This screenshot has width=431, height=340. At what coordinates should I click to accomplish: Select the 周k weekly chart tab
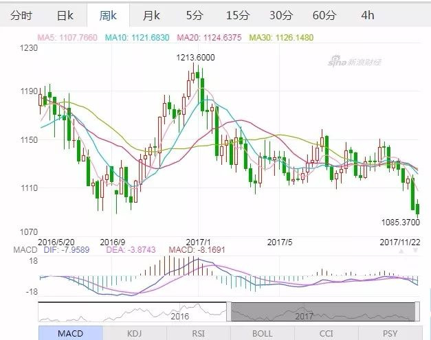pos(108,15)
